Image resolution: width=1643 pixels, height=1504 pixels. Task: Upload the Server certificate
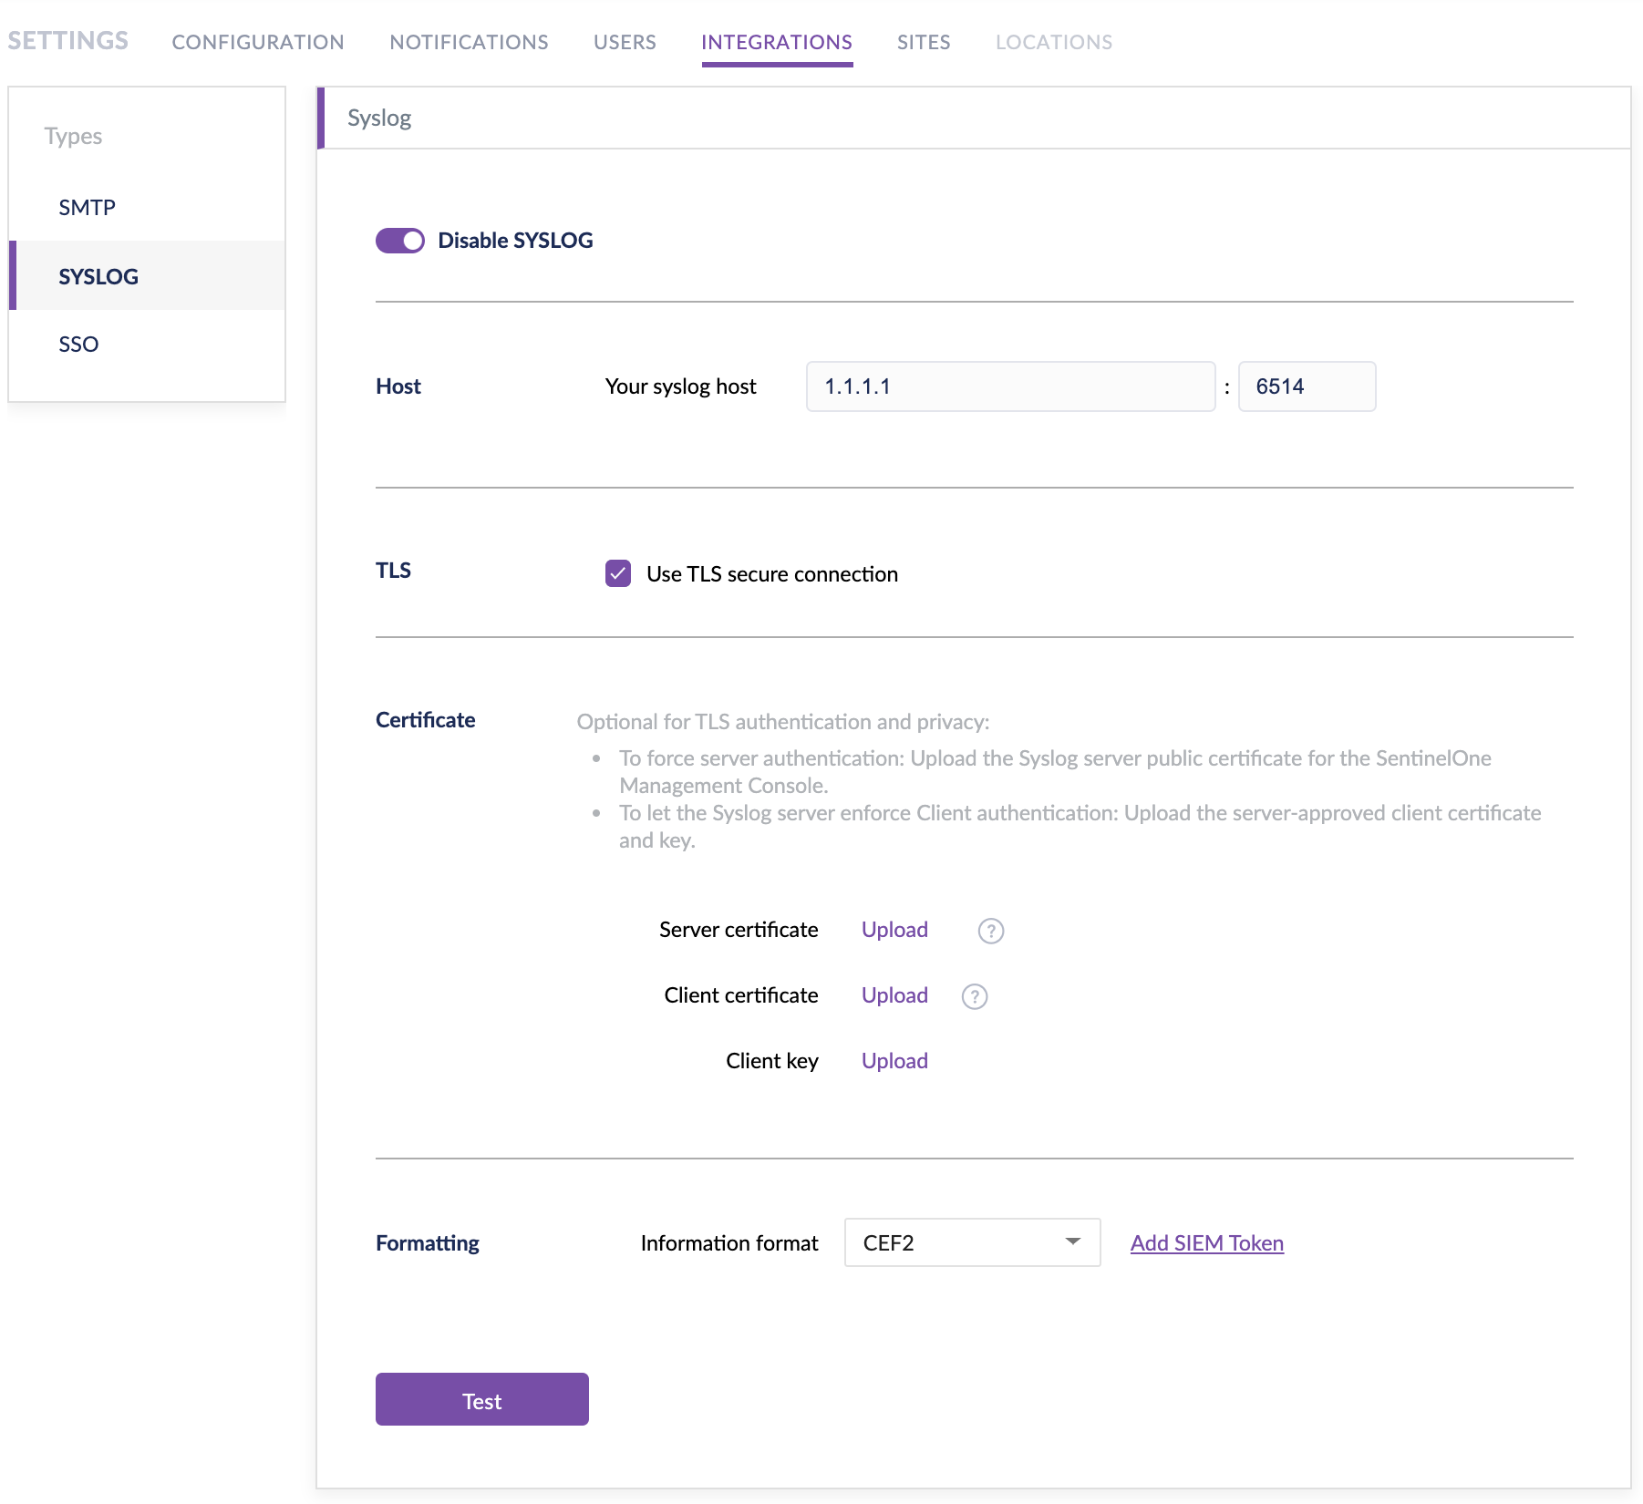coord(894,930)
